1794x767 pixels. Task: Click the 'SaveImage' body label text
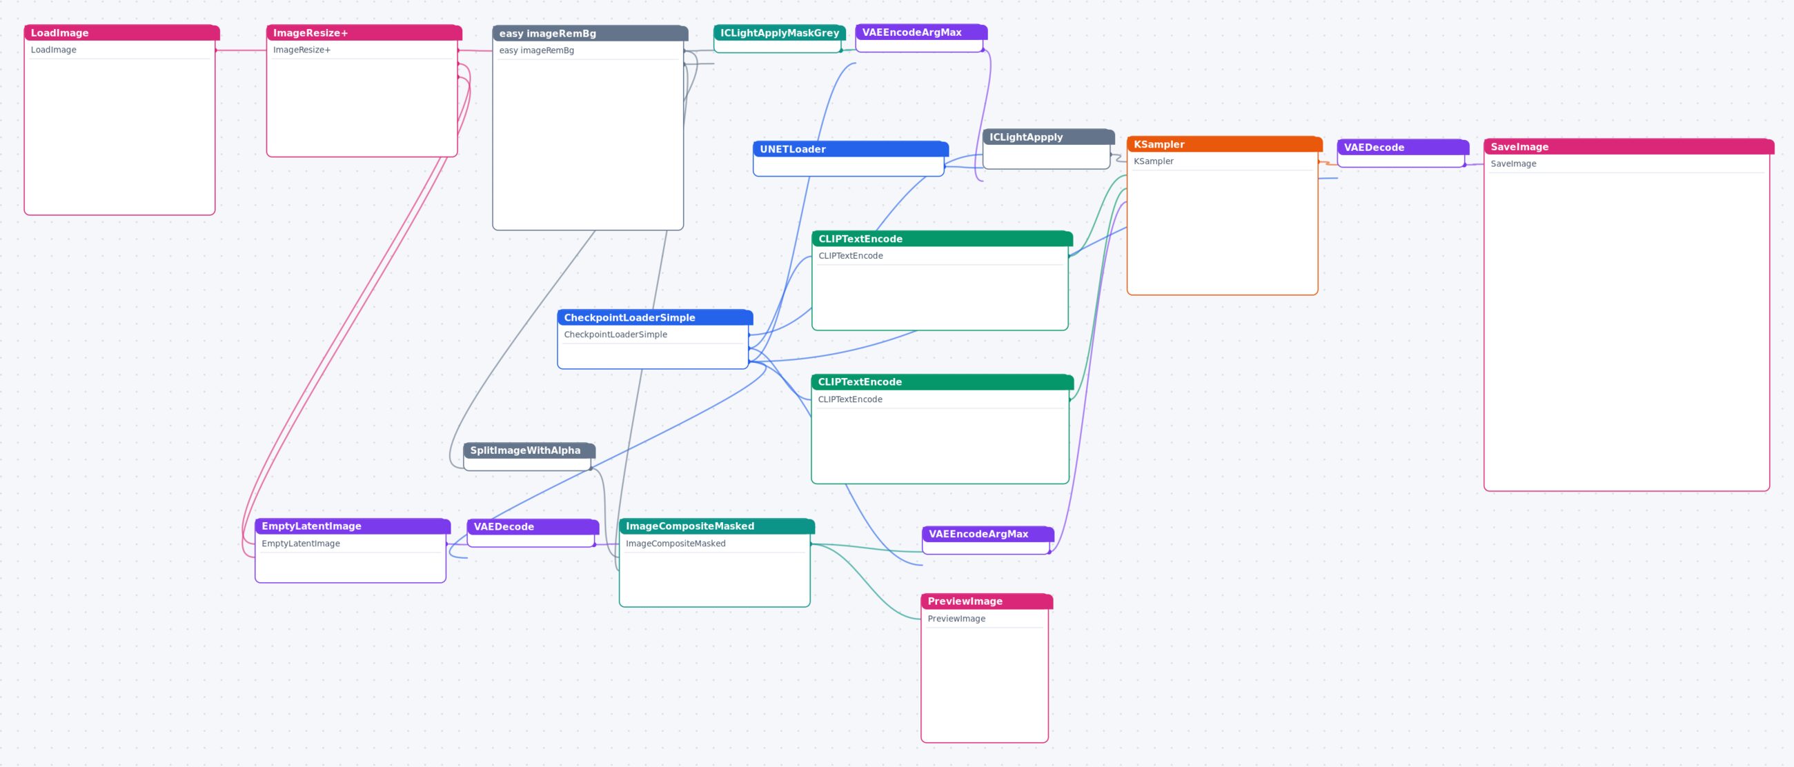[1513, 164]
